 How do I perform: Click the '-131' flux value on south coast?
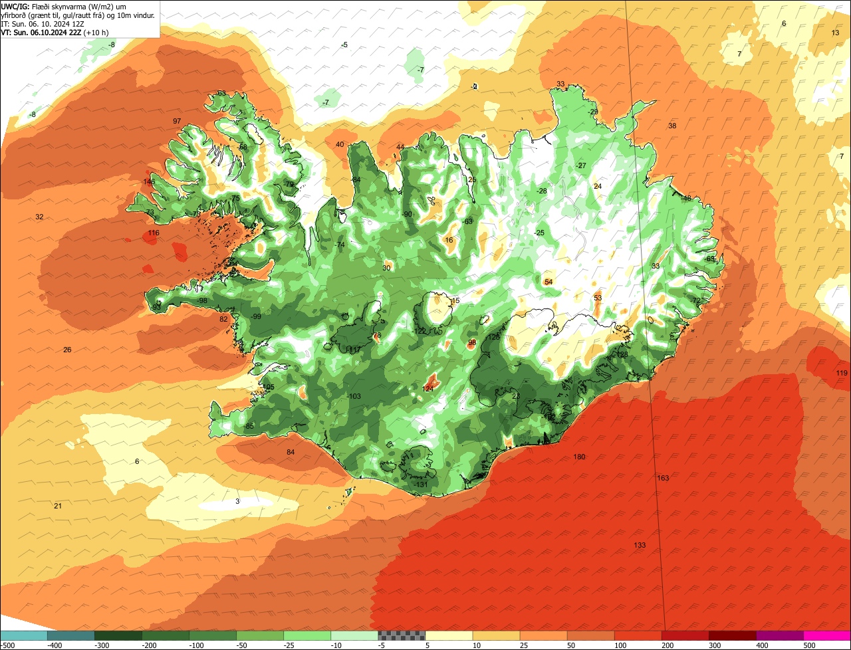(x=421, y=485)
